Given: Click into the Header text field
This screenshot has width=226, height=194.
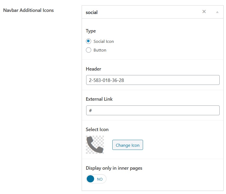Looking at the screenshot, I should [x=153, y=80].
